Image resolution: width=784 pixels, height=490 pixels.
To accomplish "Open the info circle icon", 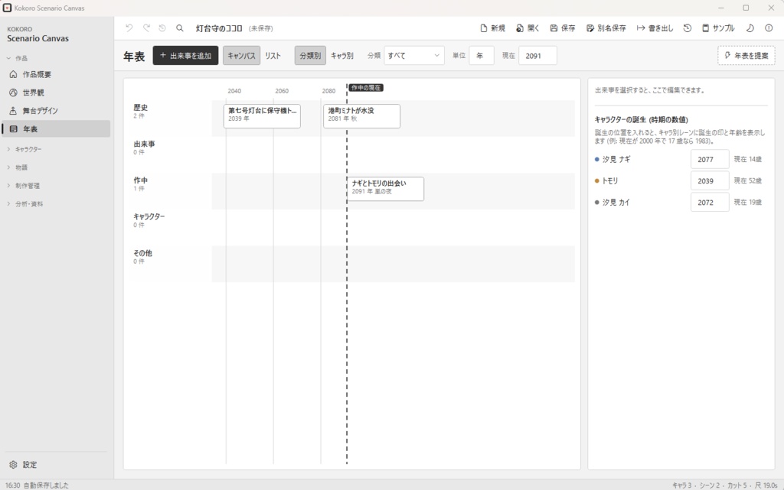I will pyautogui.click(x=769, y=28).
